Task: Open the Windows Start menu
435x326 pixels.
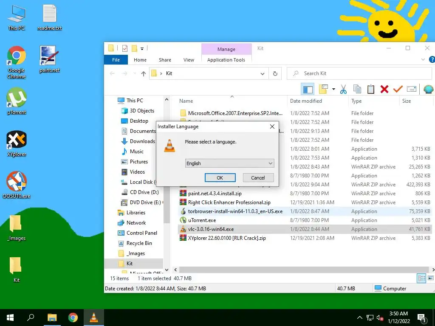Action: 10,318
